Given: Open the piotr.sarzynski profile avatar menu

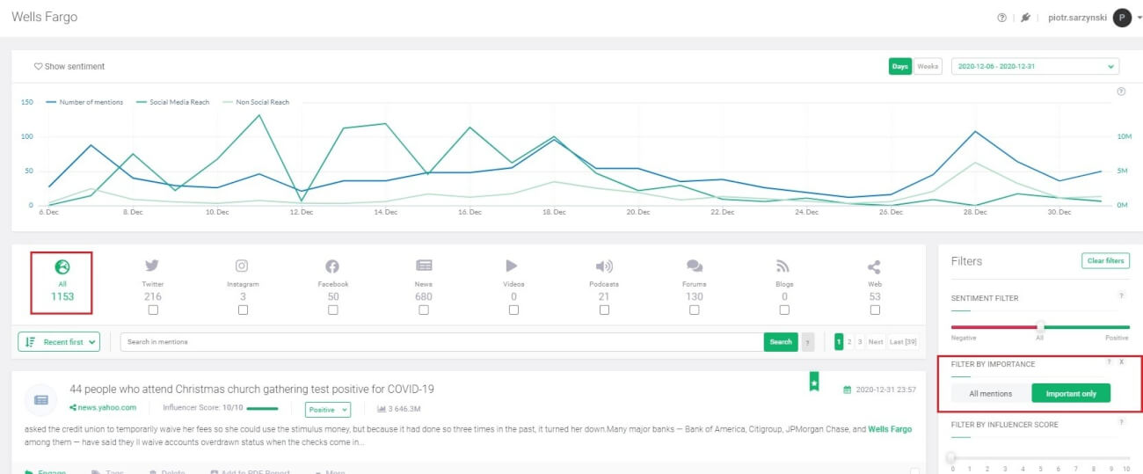Looking at the screenshot, I should (1122, 18).
